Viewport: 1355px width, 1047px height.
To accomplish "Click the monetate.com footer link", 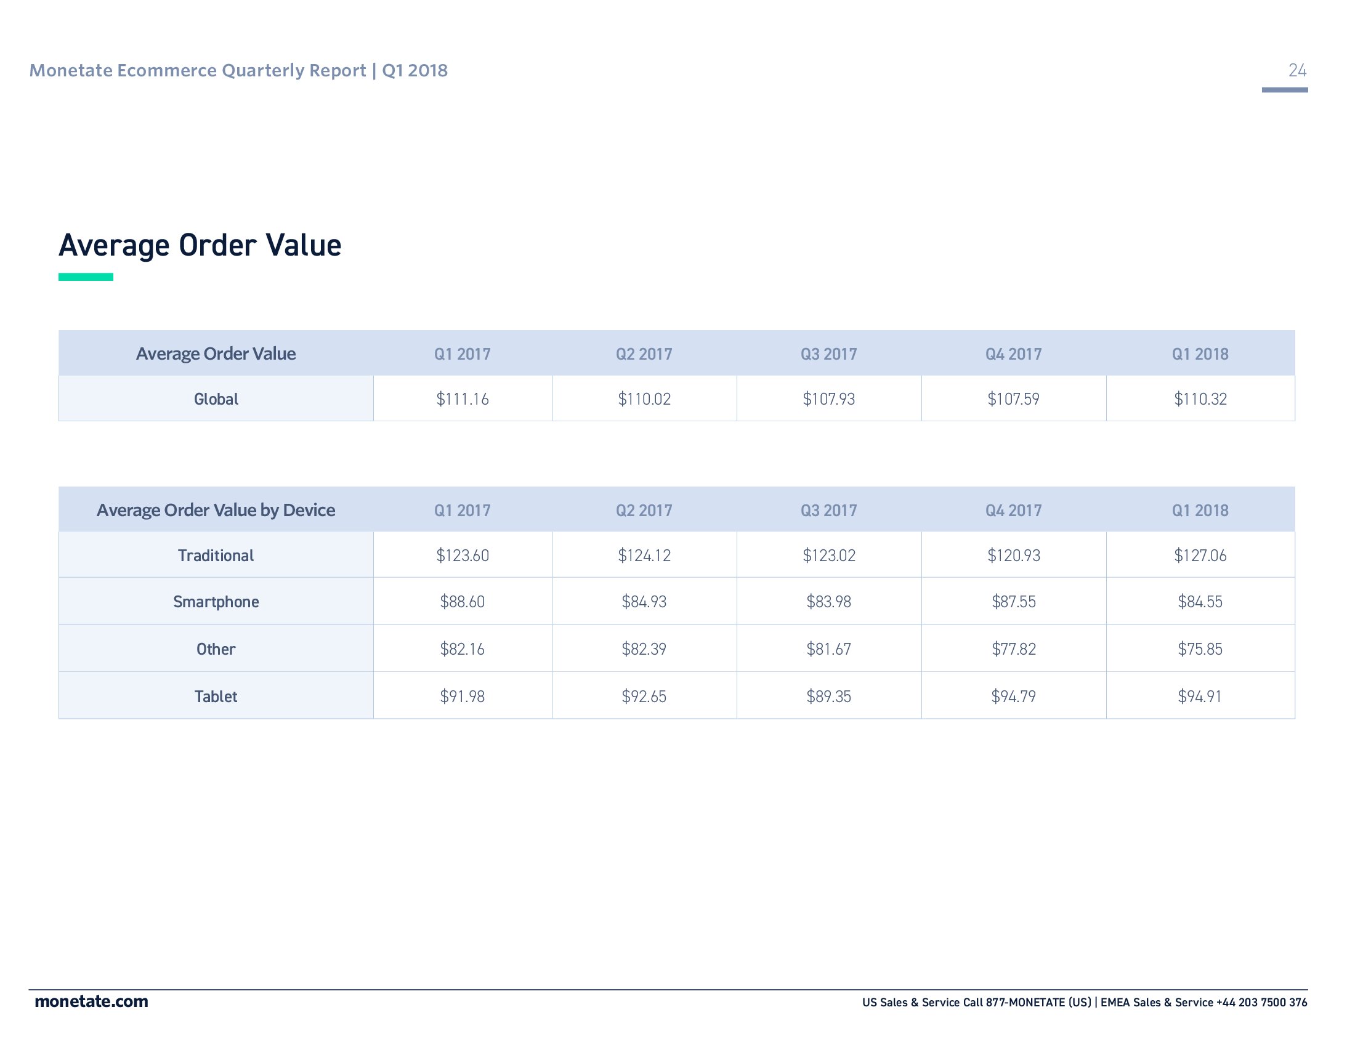I will 91,1001.
